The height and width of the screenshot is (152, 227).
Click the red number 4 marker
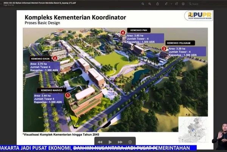[x=123, y=33]
